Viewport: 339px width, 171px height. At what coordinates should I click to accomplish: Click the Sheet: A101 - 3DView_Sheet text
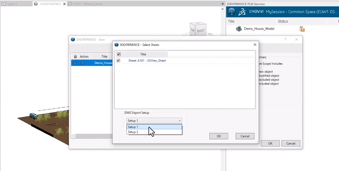point(147,60)
